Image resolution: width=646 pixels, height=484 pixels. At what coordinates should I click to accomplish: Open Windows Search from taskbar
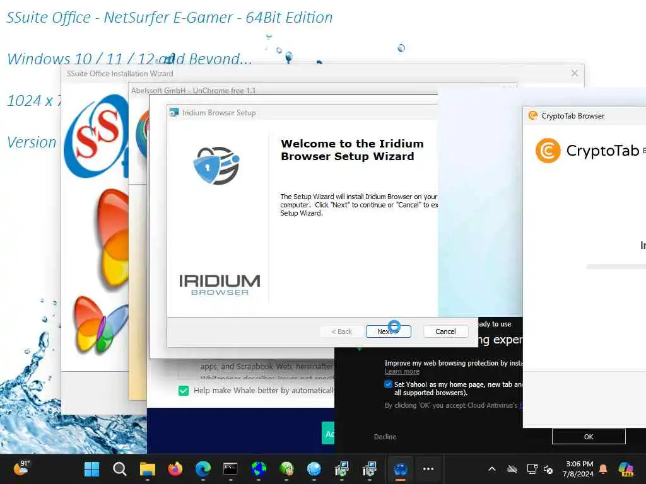click(x=119, y=469)
